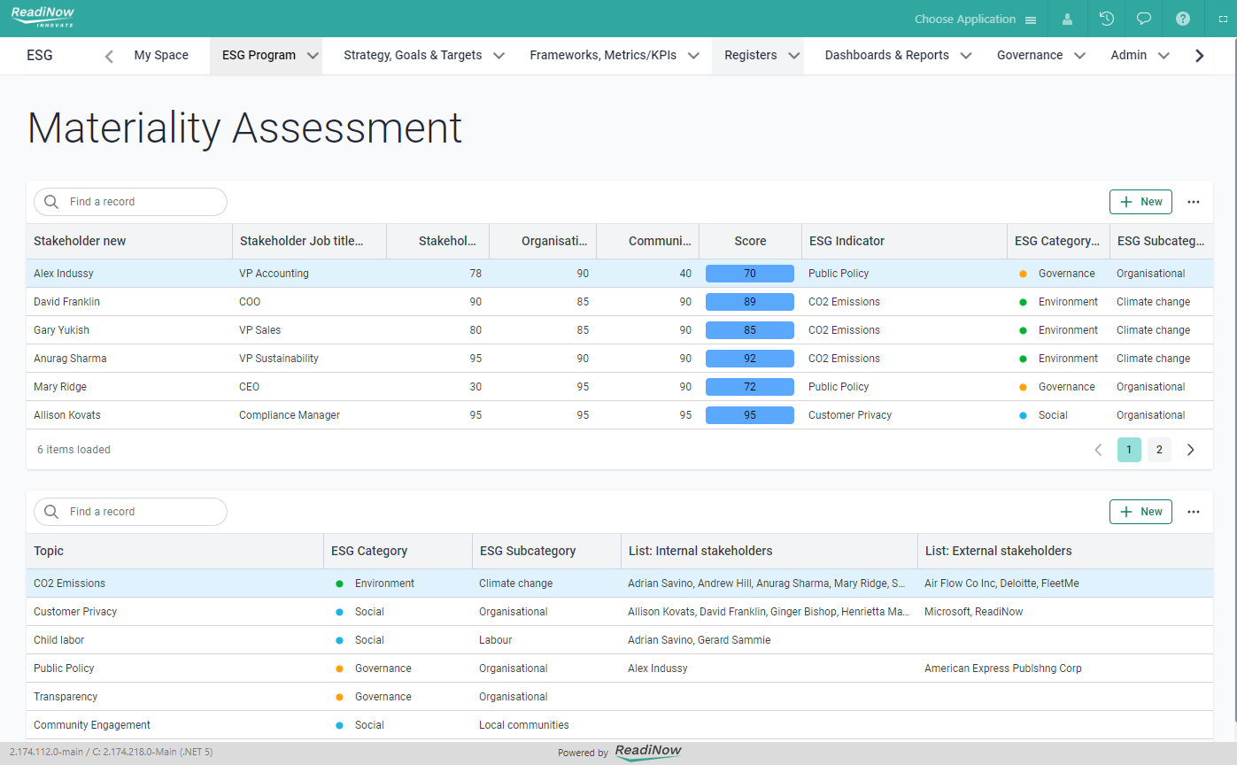Go to previous page arrow in pager

[x=1098, y=450]
